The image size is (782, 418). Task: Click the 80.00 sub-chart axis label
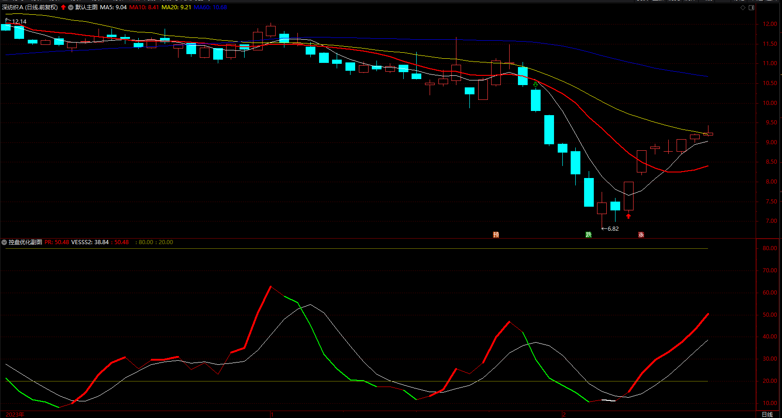point(770,248)
